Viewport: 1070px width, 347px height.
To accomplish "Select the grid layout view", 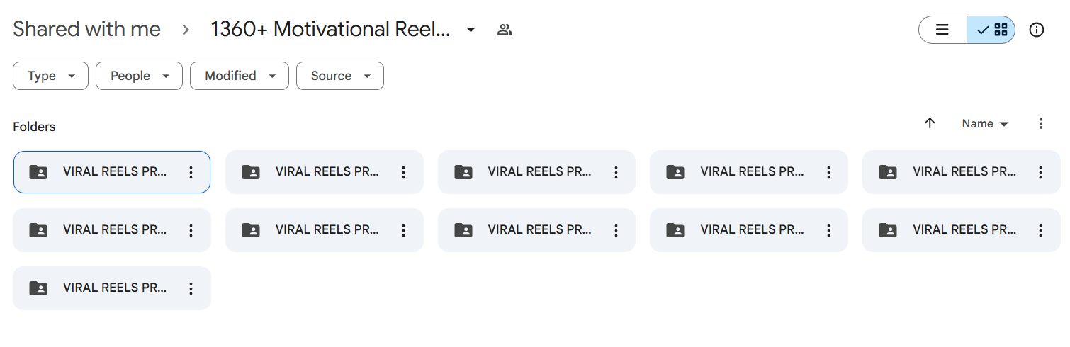I will click(x=991, y=30).
